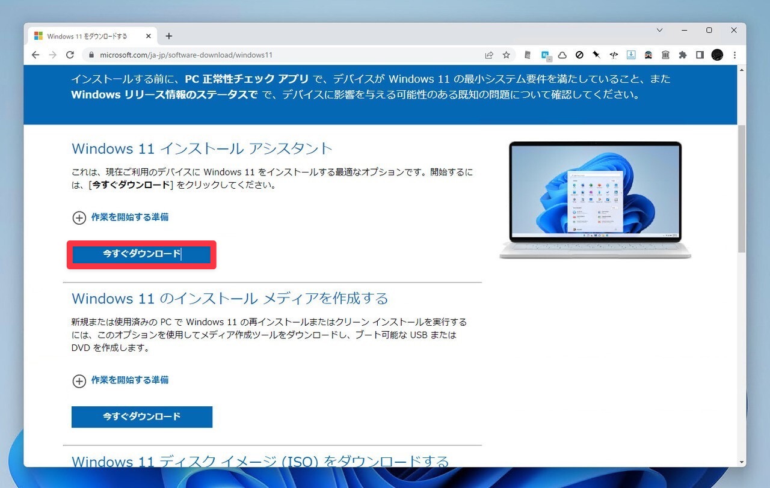This screenshot has width=770, height=488.
Task: Select the Windows 11 をダウンロードする tab
Action: point(93,36)
